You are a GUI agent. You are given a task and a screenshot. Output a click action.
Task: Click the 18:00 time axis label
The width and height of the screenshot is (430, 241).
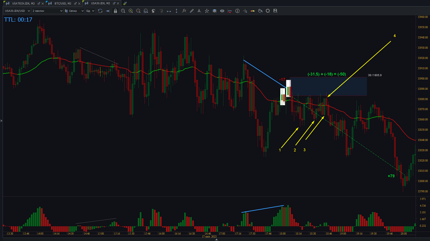pos(282,234)
